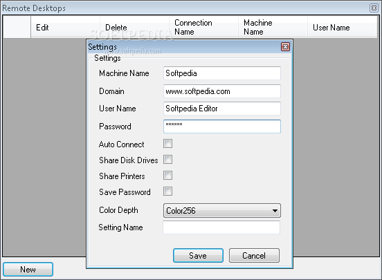
Task: Click the Save Password label
Action: click(125, 192)
